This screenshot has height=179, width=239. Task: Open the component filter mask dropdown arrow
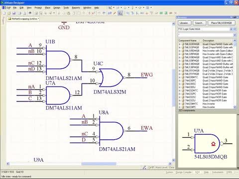tap(235, 35)
